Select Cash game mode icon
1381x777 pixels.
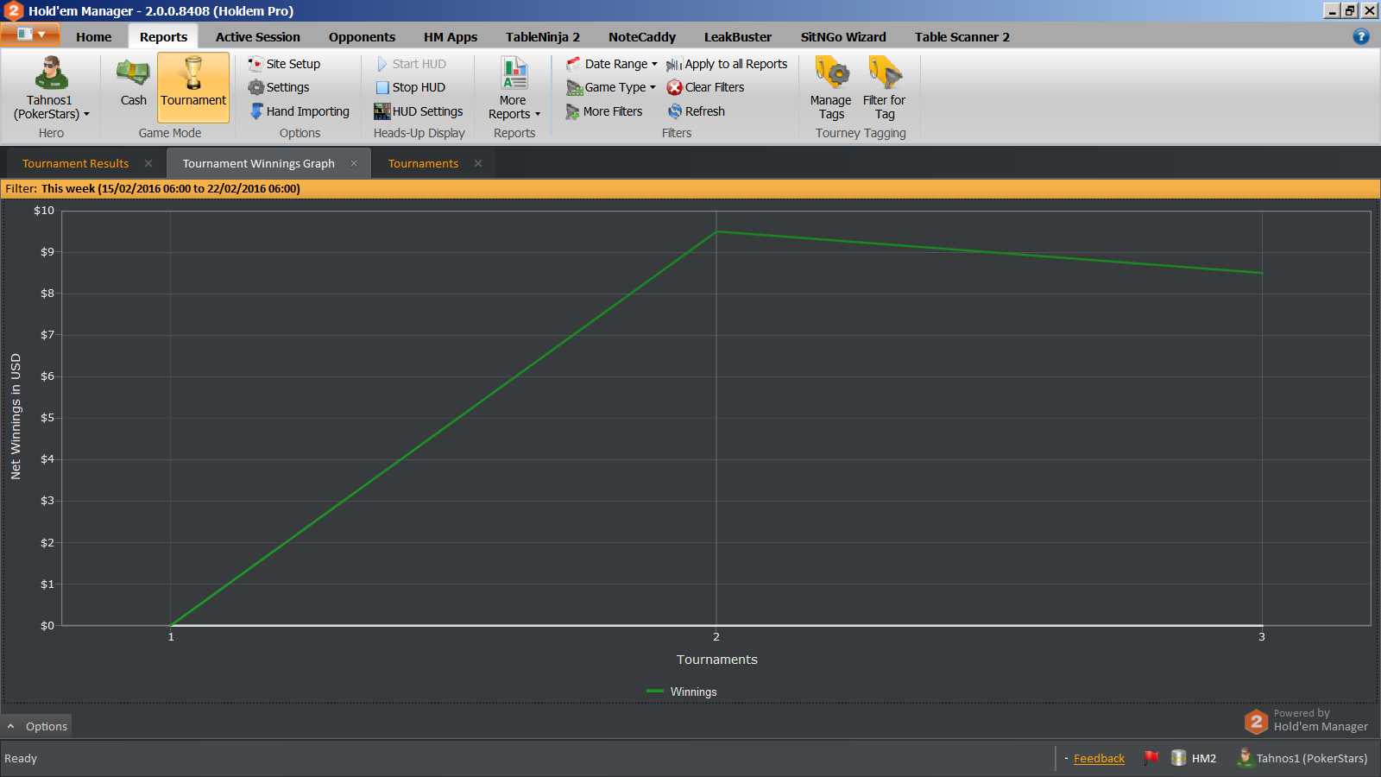(x=133, y=73)
